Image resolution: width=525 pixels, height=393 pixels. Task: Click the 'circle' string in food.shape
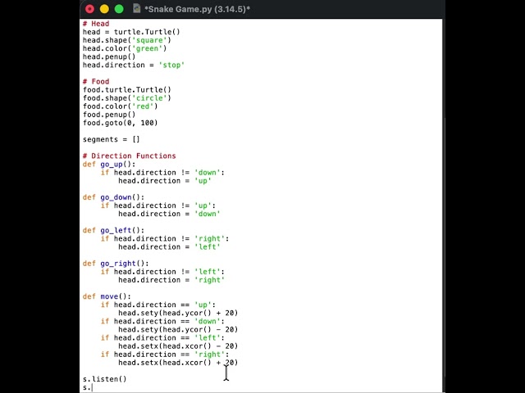[x=149, y=98]
